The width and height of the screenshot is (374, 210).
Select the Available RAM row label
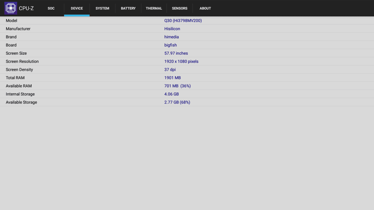pyautogui.click(x=19, y=86)
